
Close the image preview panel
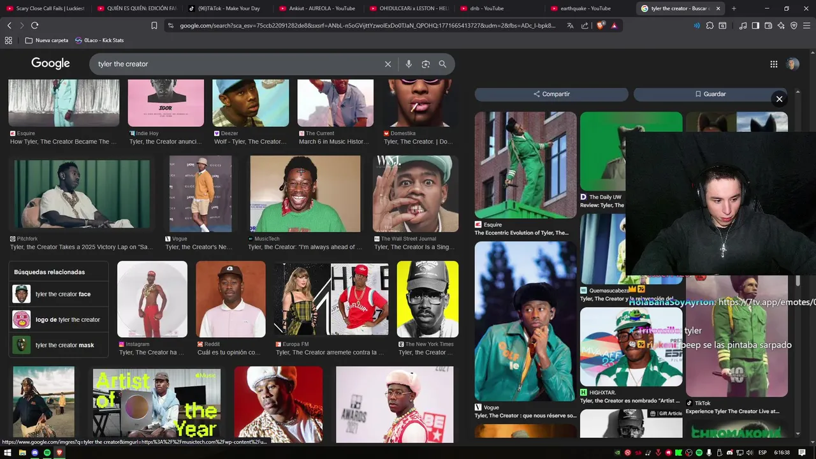779,99
